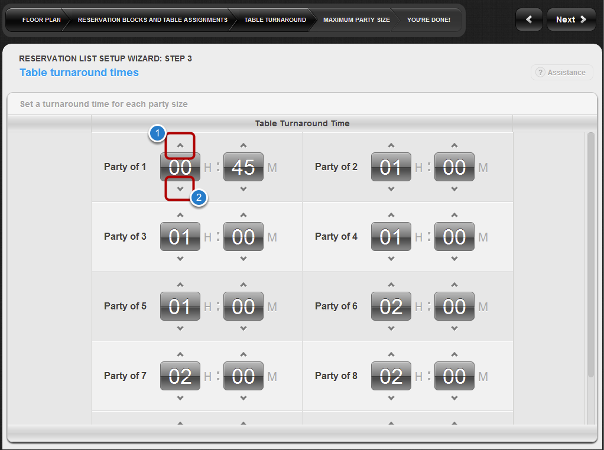Viewport: 604px width, 450px height.
Task: Increase minutes for Party of 6
Action: pos(454,285)
